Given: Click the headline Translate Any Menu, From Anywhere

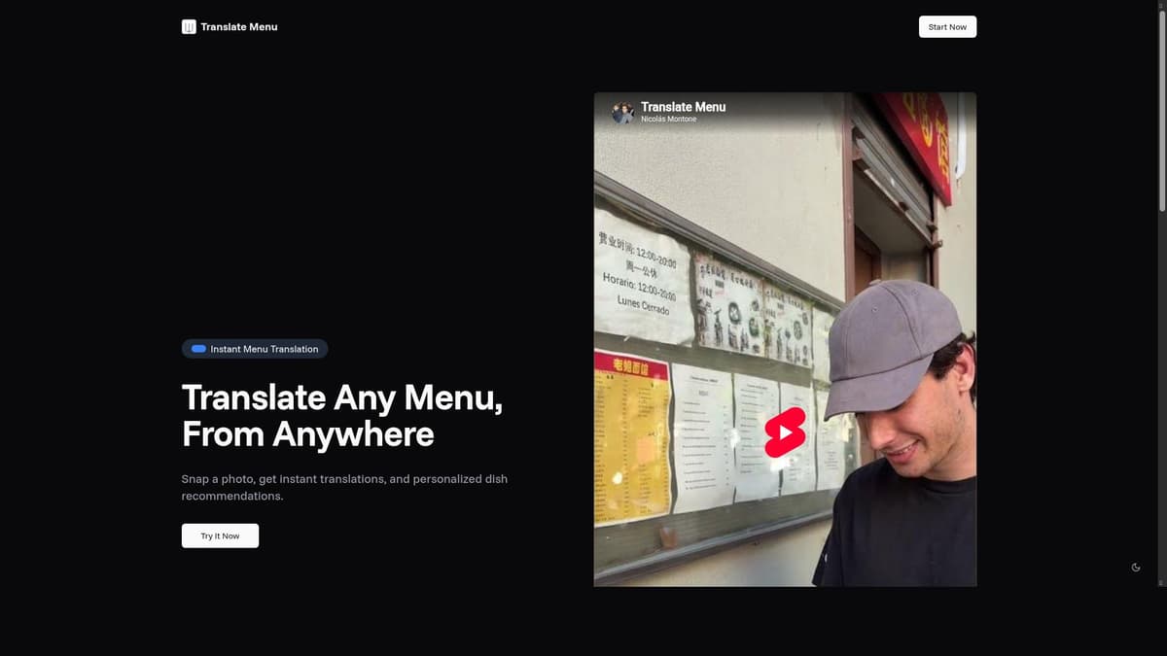Looking at the screenshot, I should tap(341, 416).
